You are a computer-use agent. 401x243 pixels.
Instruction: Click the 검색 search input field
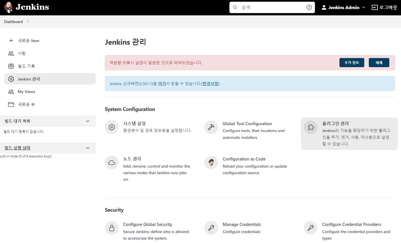point(272,7)
